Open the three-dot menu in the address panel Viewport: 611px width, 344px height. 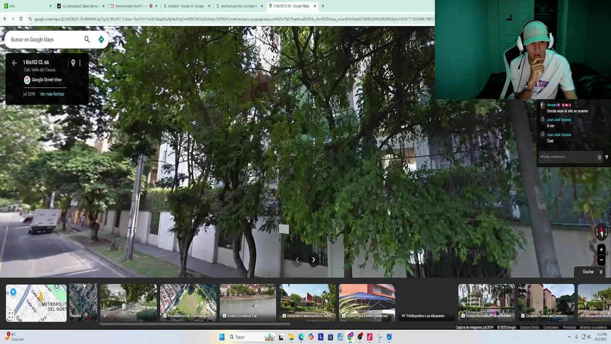tap(80, 63)
